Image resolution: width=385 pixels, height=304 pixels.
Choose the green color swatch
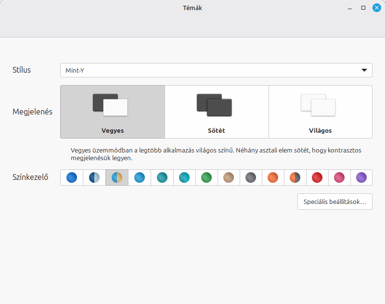(206, 177)
